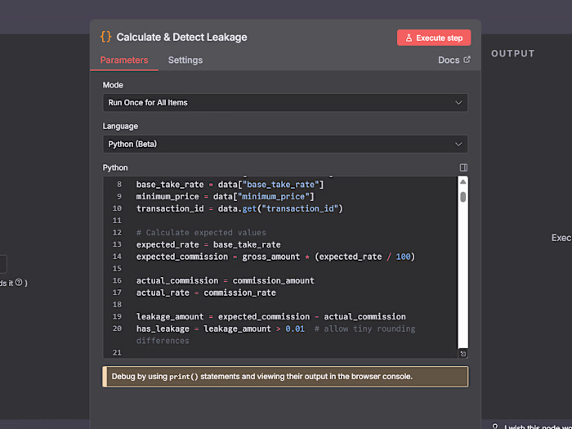Click the code node curly braces icon
Screen dimensions: 572x429
[x=105, y=37]
